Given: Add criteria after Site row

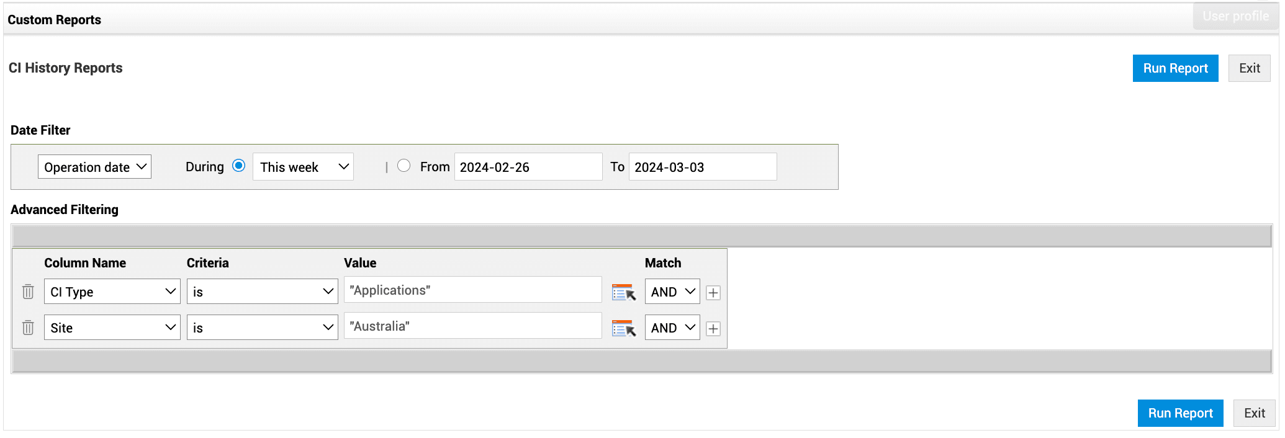Looking at the screenshot, I should point(713,329).
